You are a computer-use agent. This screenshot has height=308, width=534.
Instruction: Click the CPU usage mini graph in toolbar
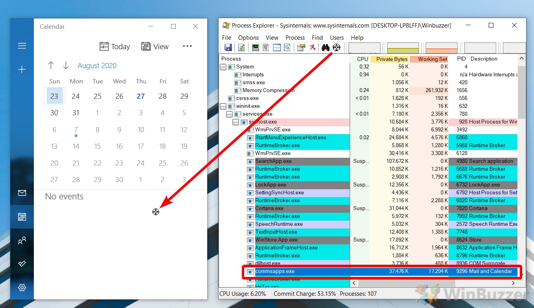point(365,48)
